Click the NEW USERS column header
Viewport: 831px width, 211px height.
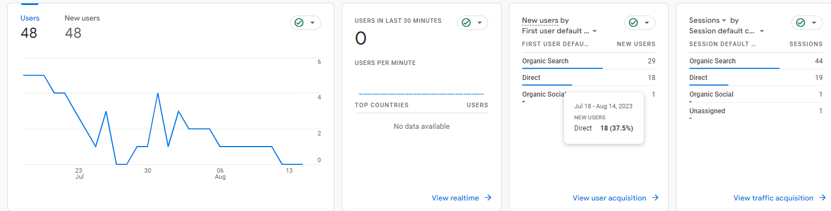point(636,44)
